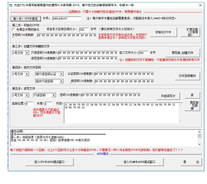Open the 修改只读密码 dropdown
Image resolution: width=207 pixels, height=184 pixels.
click(x=61, y=81)
